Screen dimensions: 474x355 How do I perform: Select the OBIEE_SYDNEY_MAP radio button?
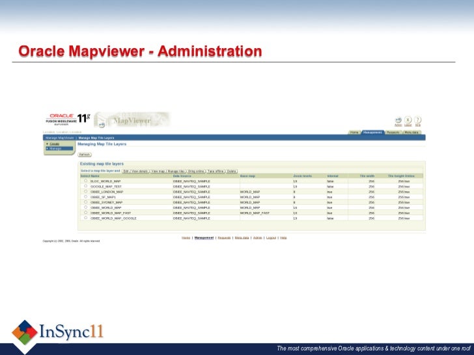coord(85,202)
